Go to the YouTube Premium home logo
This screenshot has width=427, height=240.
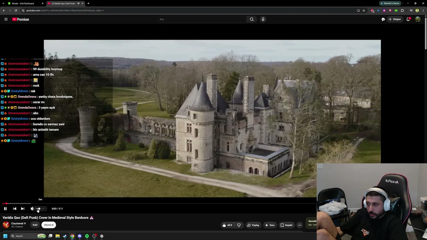tap(21, 19)
